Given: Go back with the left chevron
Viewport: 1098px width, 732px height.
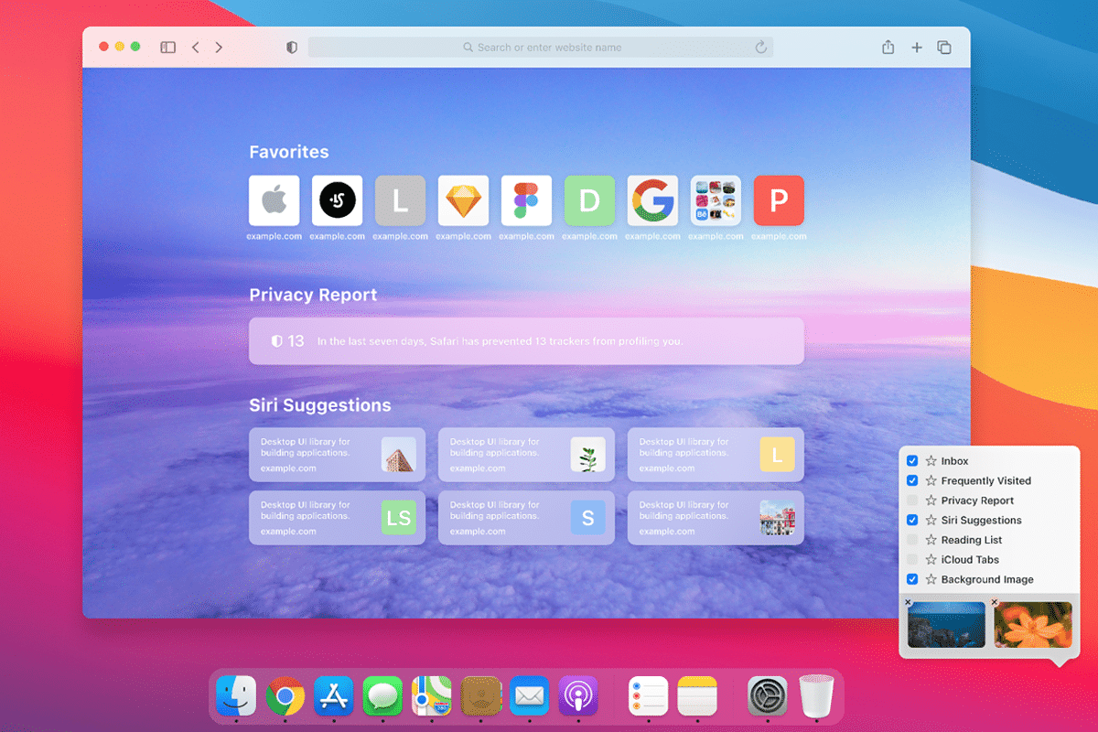Looking at the screenshot, I should (195, 48).
